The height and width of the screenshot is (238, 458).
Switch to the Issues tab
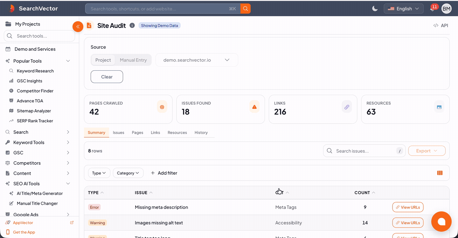[119, 132]
